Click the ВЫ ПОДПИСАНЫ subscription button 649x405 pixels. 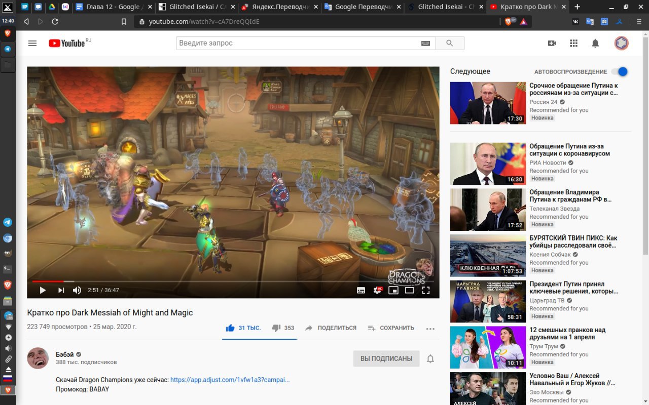click(386, 358)
